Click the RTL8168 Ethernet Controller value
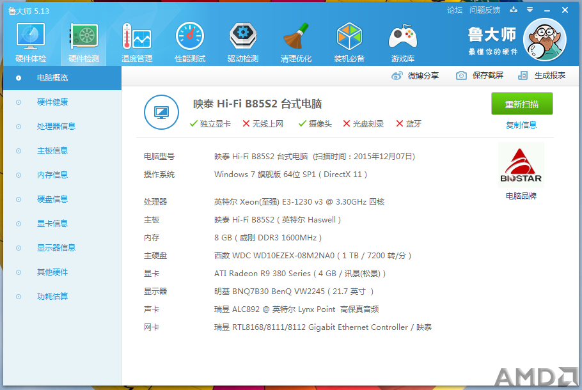The height and width of the screenshot is (390, 582). 323,327
